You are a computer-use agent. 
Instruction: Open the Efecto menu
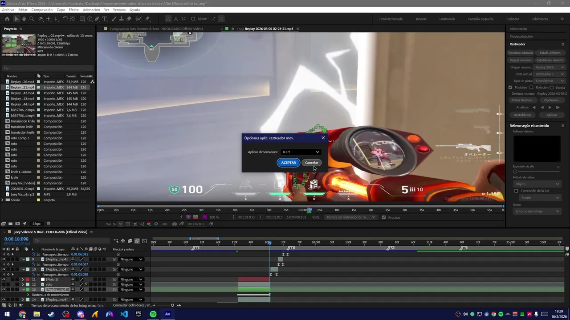(73, 10)
